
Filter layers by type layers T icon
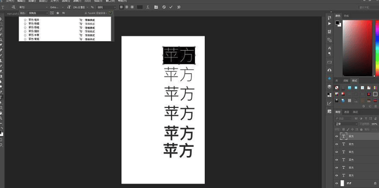point(366,118)
